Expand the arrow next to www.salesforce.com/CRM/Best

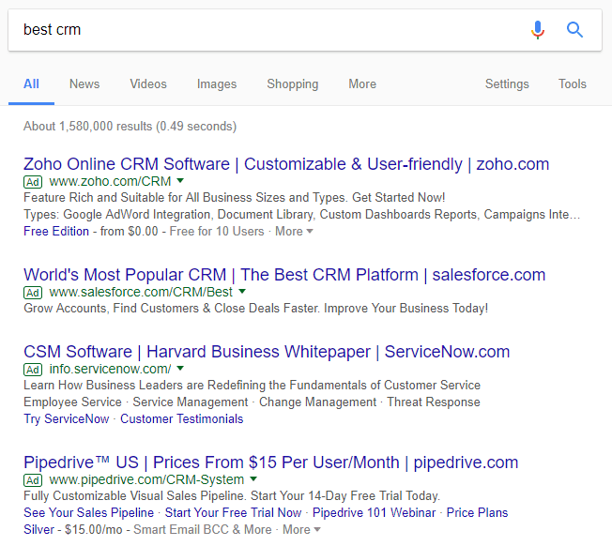(x=242, y=291)
